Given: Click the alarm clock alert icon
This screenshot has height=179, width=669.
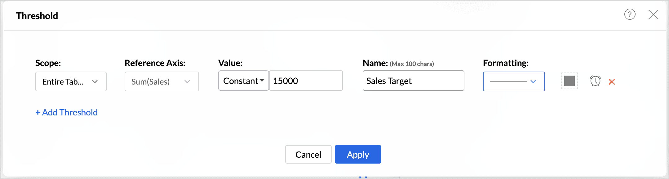Looking at the screenshot, I should tap(595, 81).
